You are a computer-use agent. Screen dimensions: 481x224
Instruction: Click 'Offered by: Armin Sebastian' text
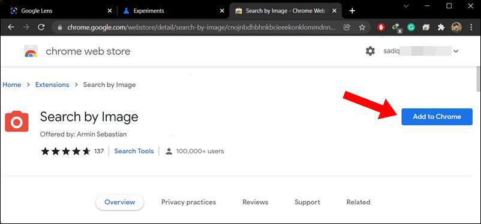83,134
